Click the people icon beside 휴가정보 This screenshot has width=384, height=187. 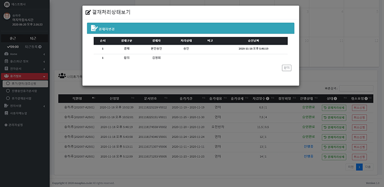(x=7, y=76)
